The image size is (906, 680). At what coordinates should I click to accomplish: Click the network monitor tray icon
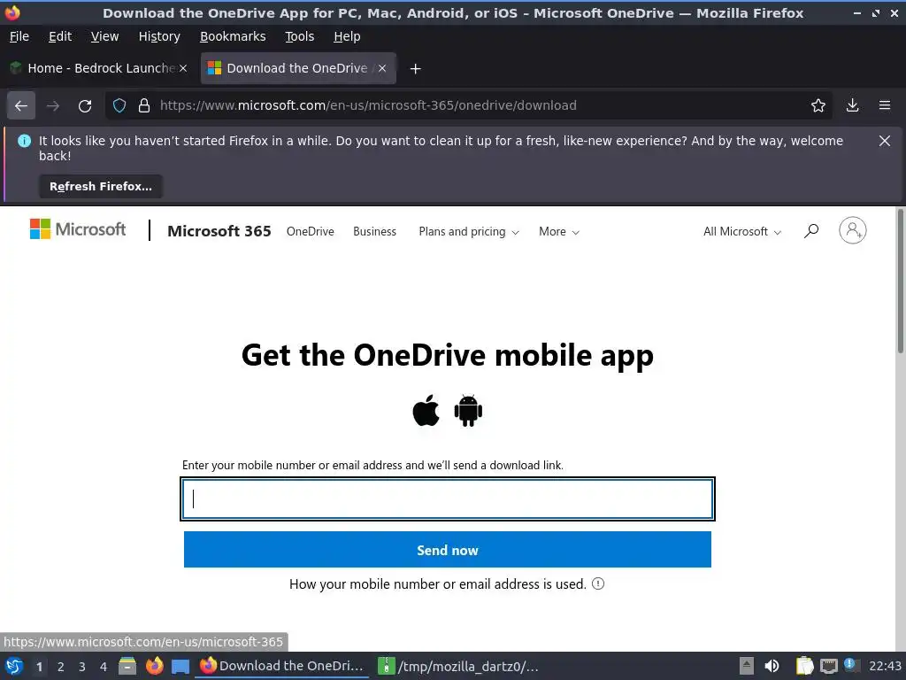pos(828,666)
